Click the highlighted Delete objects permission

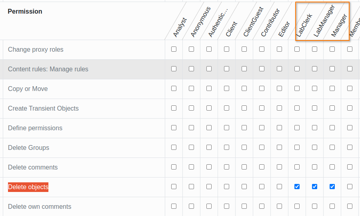coord(28,187)
